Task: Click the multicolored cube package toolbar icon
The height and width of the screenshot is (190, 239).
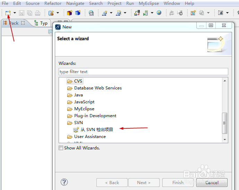Action: [69, 13]
